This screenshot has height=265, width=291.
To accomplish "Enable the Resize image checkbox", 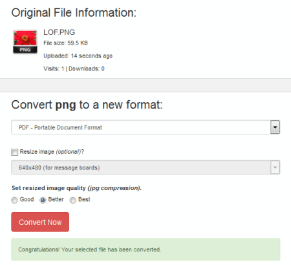I will pos(14,152).
